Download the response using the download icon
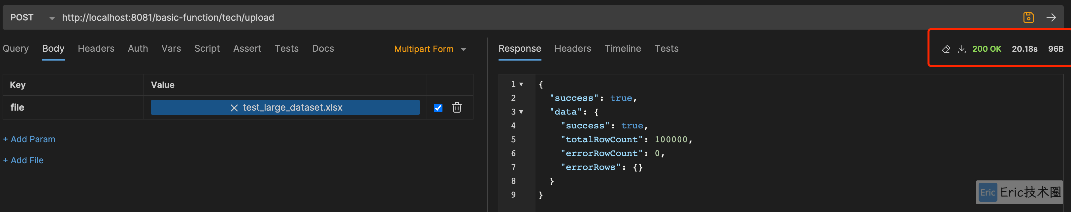Screen dimensions: 1071x212 click(962, 49)
